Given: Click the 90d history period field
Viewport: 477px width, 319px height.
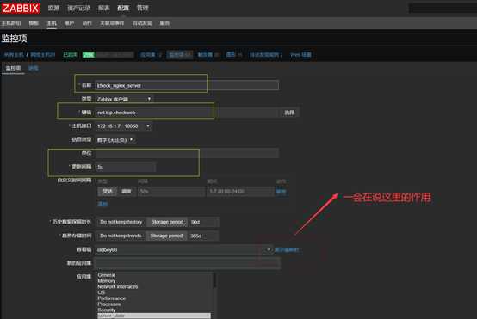Looking at the screenshot, I should pos(203,222).
